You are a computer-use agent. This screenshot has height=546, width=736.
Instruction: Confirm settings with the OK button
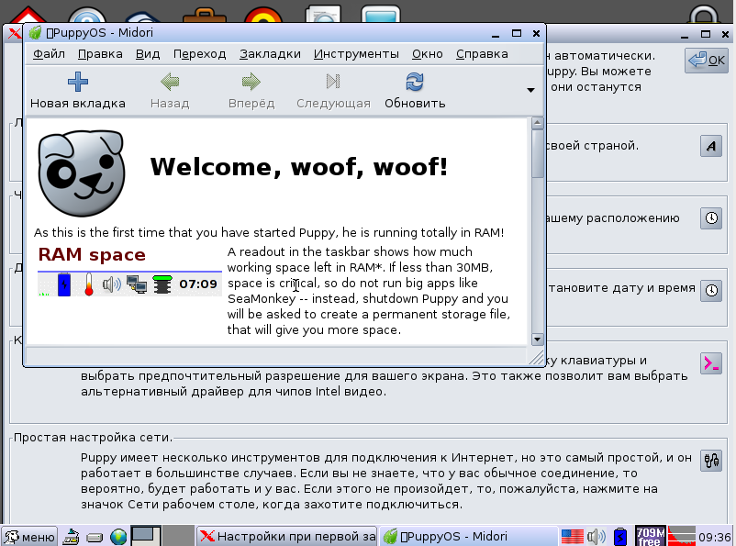(x=707, y=61)
